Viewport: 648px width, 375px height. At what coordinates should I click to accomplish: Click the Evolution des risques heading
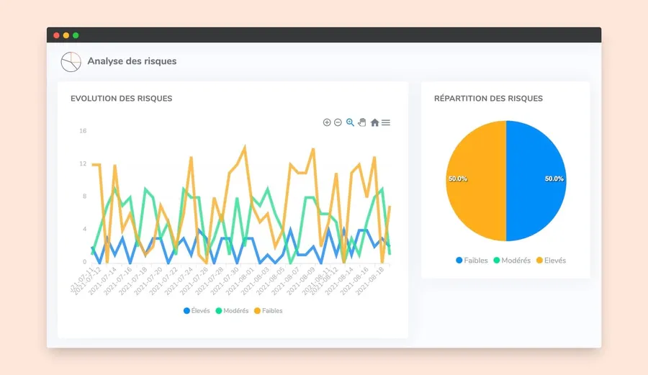click(x=122, y=99)
